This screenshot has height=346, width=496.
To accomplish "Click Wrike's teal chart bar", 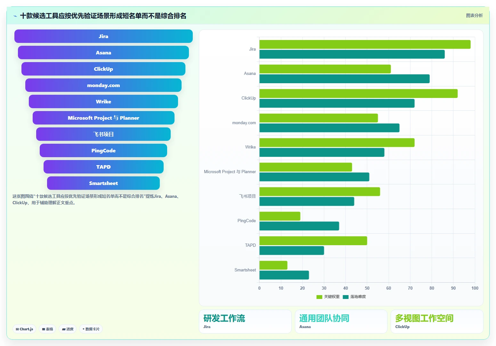I will [322, 152].
